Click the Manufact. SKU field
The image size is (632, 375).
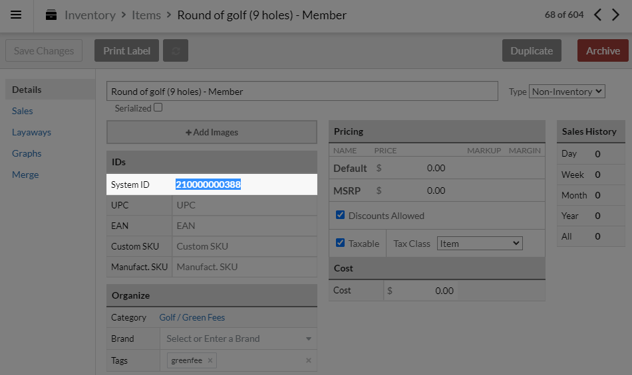click(244, 267)
